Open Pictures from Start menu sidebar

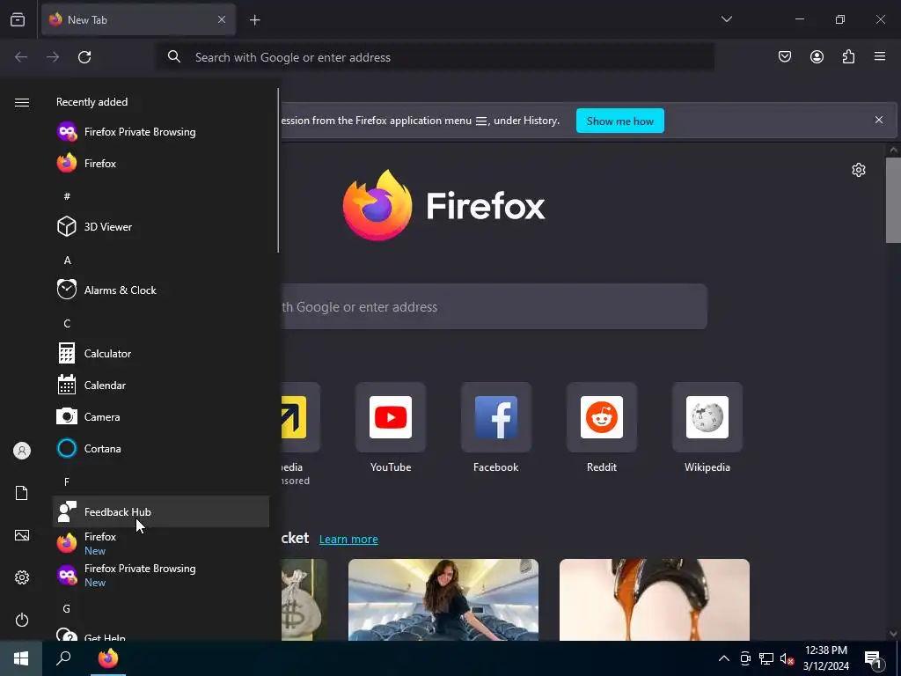[x=22, y=535]
